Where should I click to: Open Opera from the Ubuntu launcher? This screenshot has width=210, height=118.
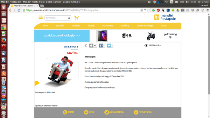(x=3, y=47)
